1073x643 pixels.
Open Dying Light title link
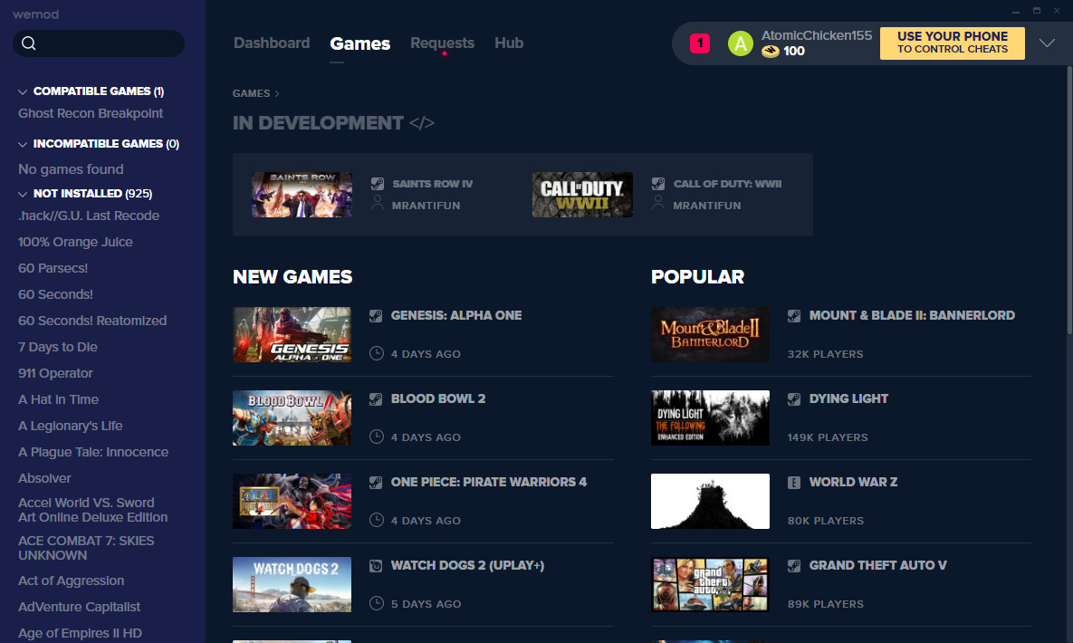point(848,399)
